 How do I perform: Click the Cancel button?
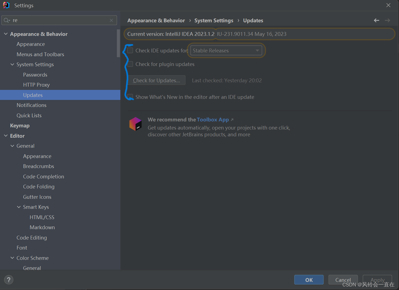pos(343,280)
